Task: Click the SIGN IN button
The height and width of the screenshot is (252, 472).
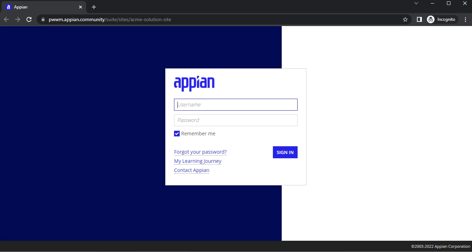Action: 285,152
